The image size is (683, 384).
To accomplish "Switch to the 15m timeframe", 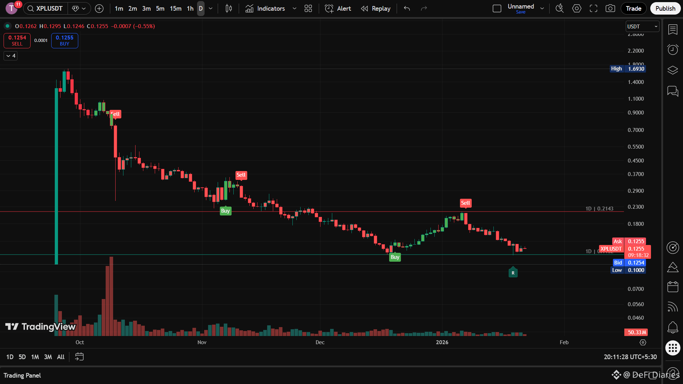I will 175,9.
